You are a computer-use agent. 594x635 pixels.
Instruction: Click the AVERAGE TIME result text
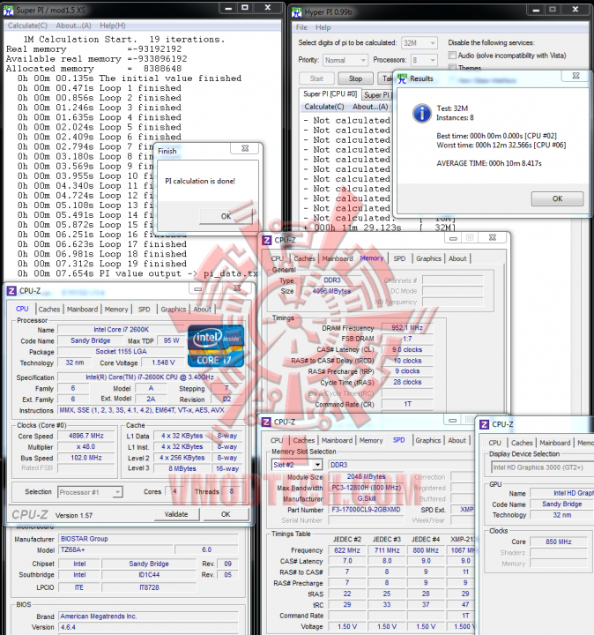(489, 163)
